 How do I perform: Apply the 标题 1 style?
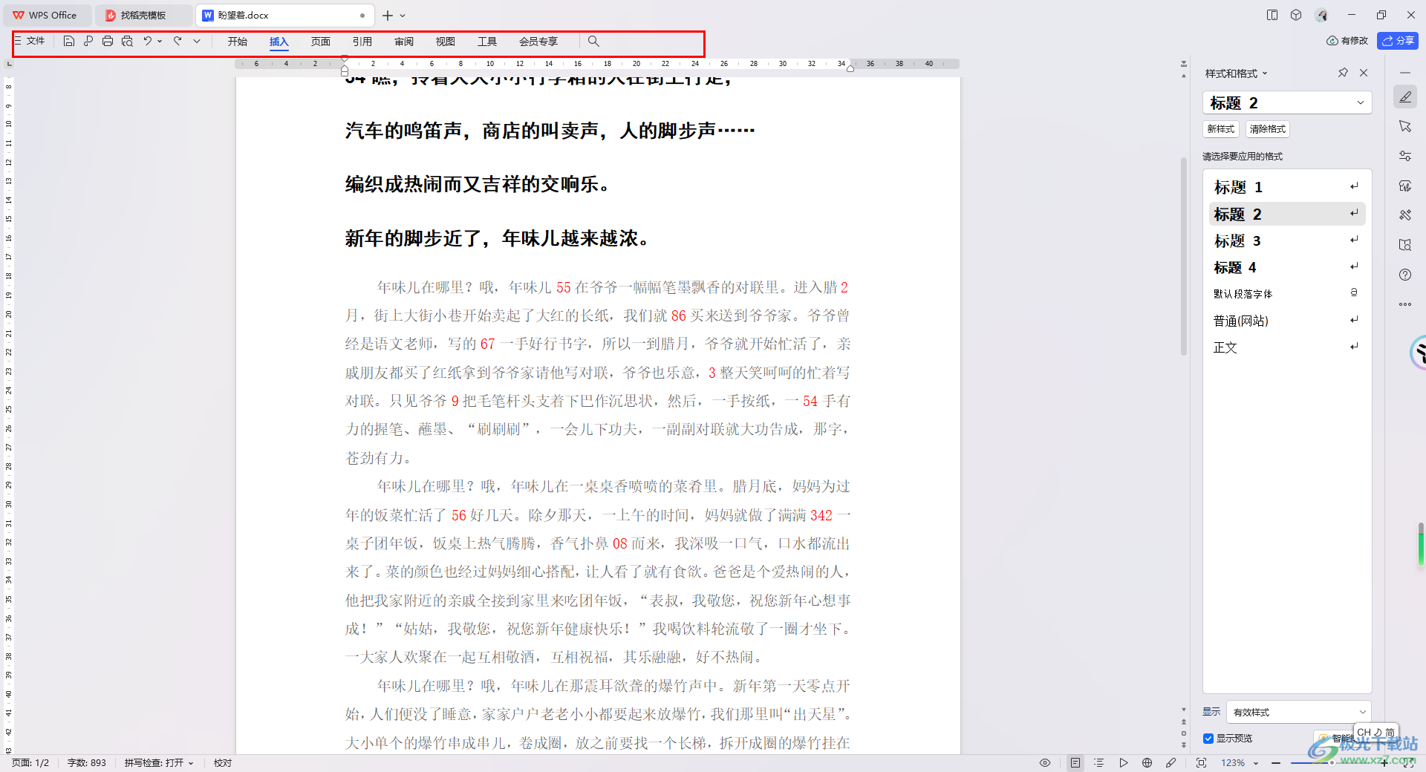1287,187
